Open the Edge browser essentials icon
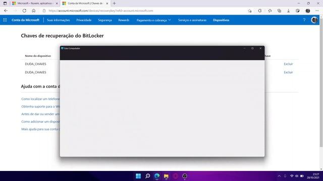 298,11
